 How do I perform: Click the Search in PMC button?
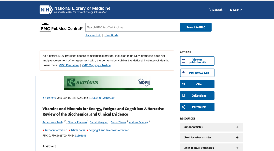[x=196, y=27]
